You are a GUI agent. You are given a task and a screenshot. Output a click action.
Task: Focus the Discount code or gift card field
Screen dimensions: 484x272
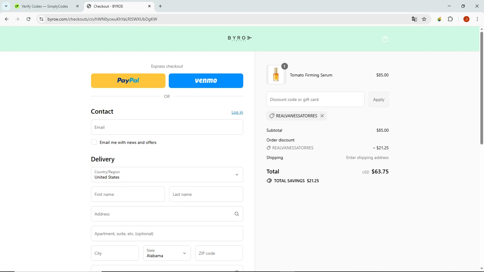point(316,99)
